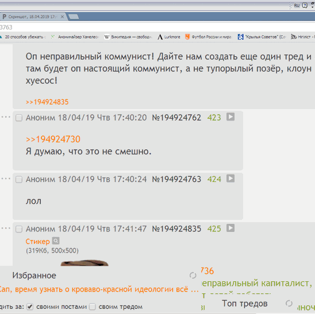315x314 pixels.
Task: Refresh the Избранное panel
Action: (x=193, y=276)
